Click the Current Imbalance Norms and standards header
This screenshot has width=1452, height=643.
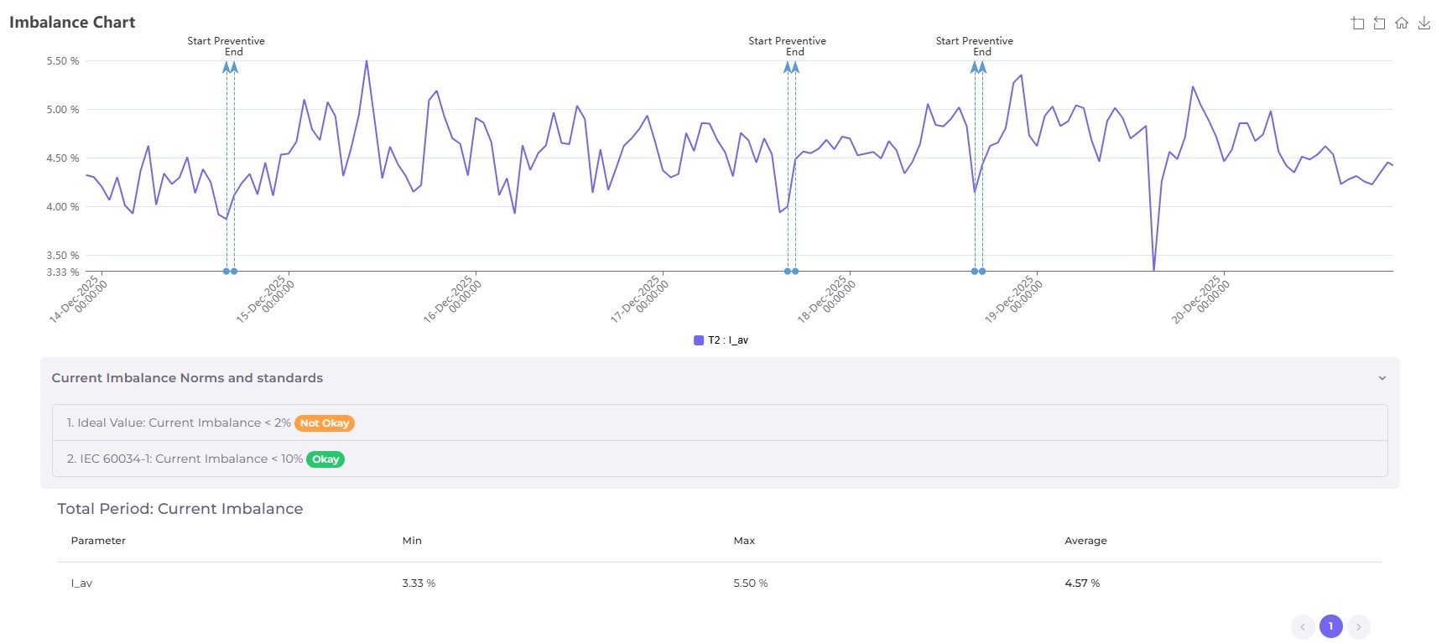[x=187, y=378]
